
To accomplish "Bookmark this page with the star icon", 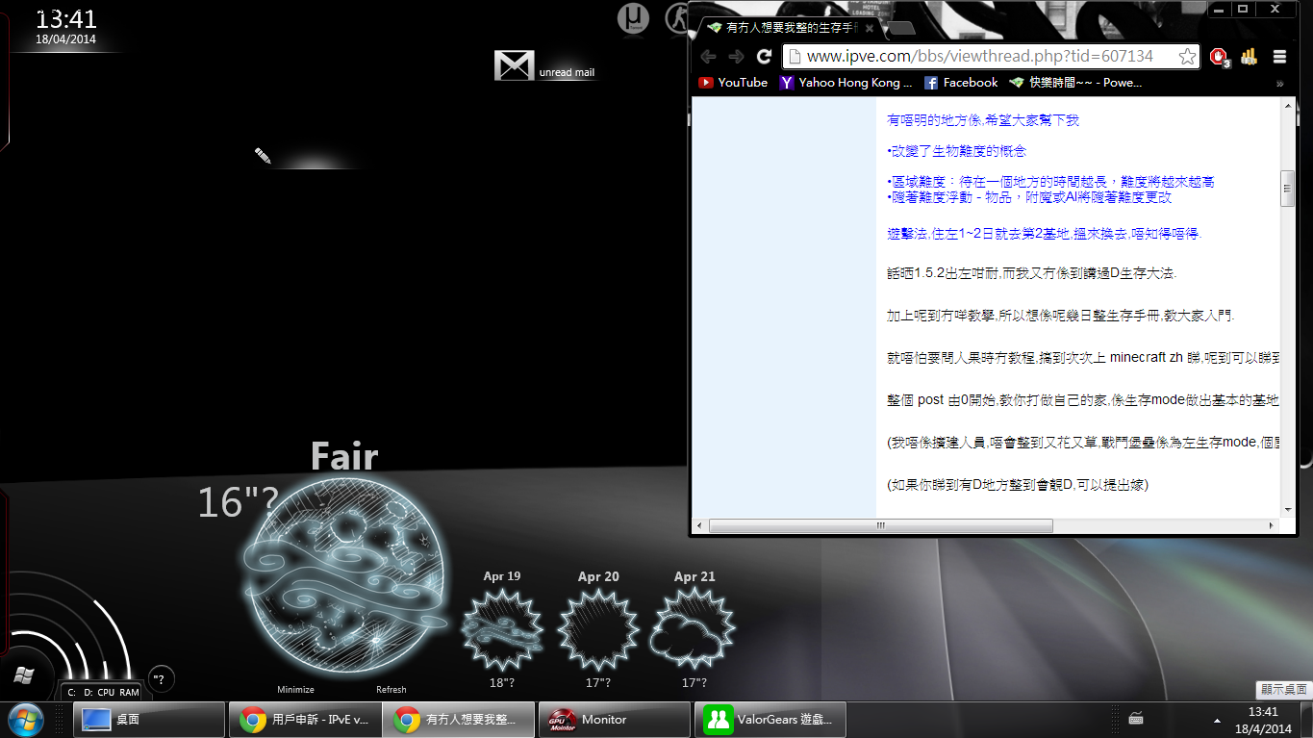I will point(1188,57).
